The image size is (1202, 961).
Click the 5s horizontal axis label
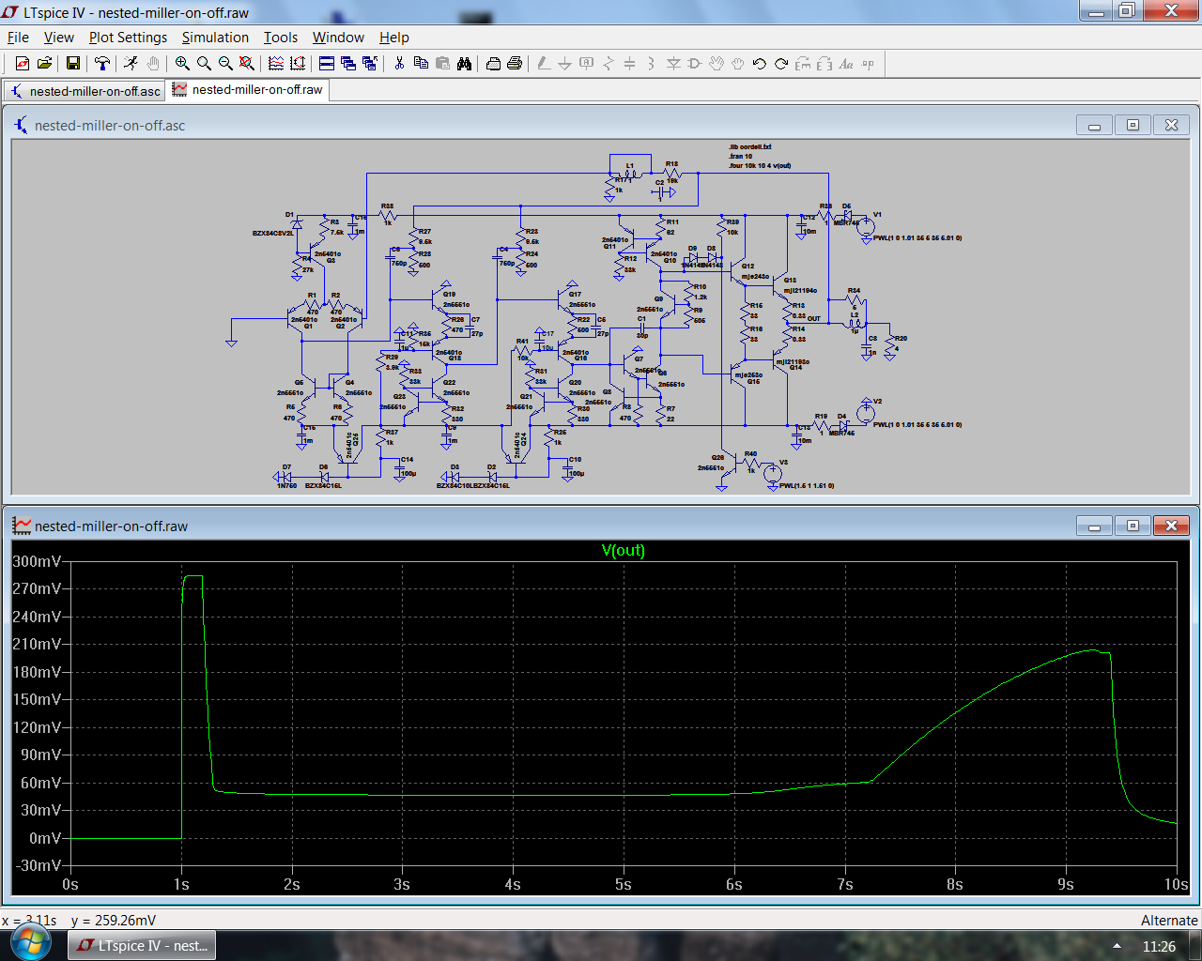624,884
